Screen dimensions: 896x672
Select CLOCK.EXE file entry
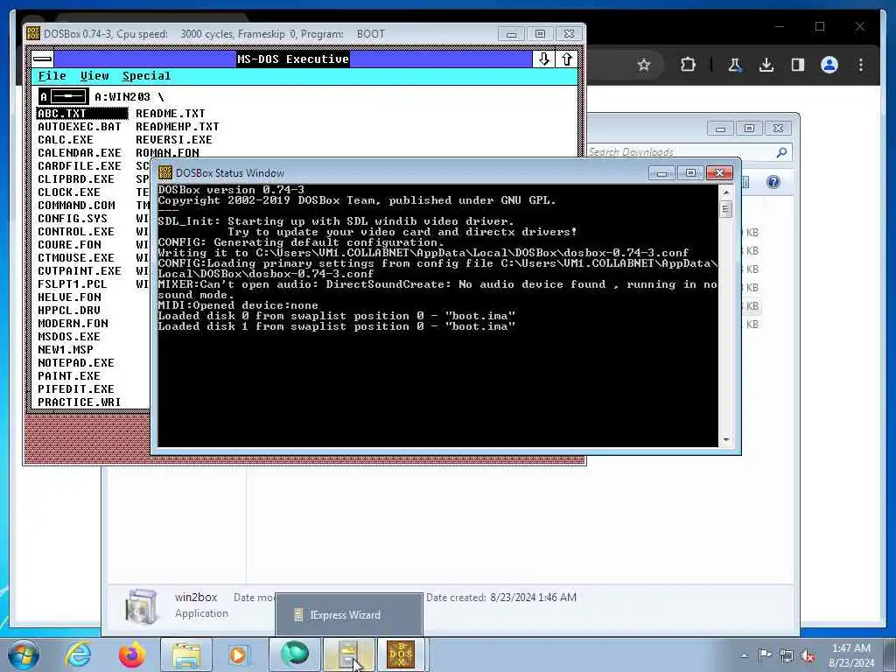coord(69,192)
